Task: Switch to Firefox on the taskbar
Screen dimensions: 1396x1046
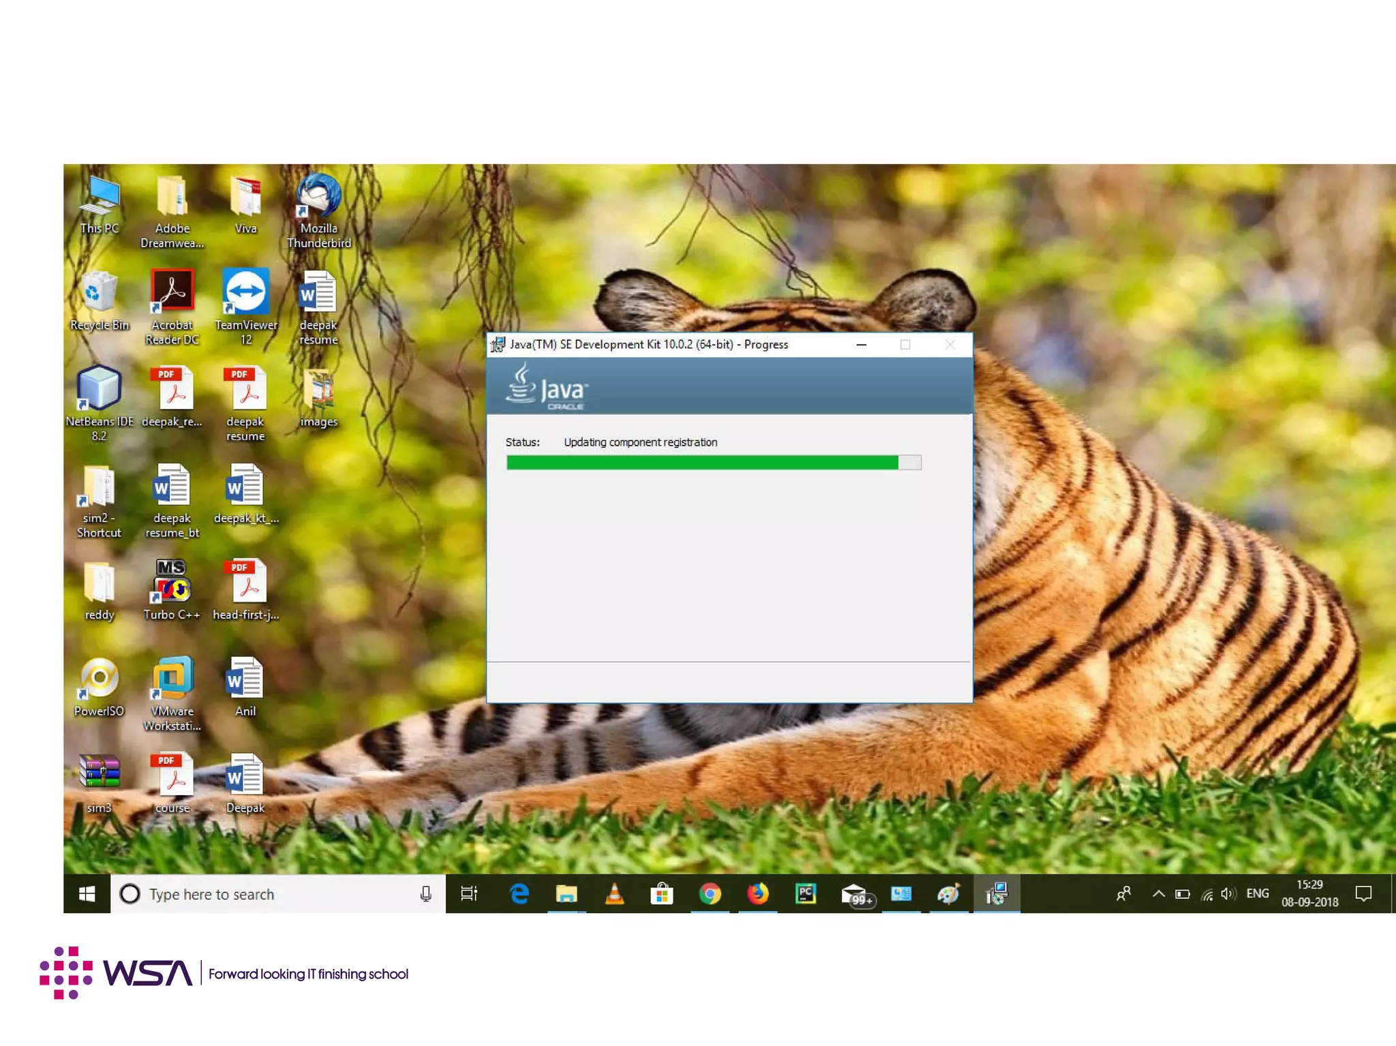Action: (757, 893)
